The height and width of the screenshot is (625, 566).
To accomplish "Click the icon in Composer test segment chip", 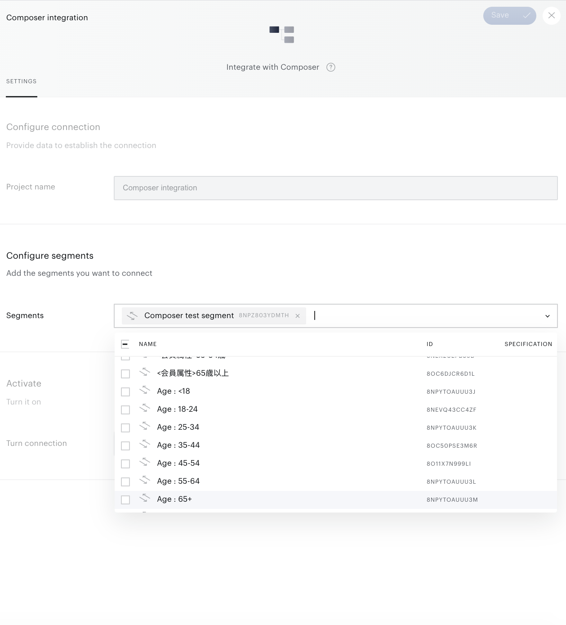I will 132,316.
